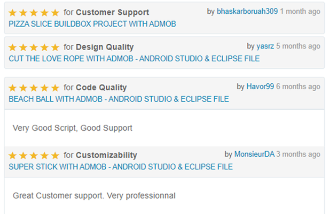This screenshot has height=214, width=329.
Task: Click the 'Very Good Script, Good Support' comment
Action: (72, 128)
